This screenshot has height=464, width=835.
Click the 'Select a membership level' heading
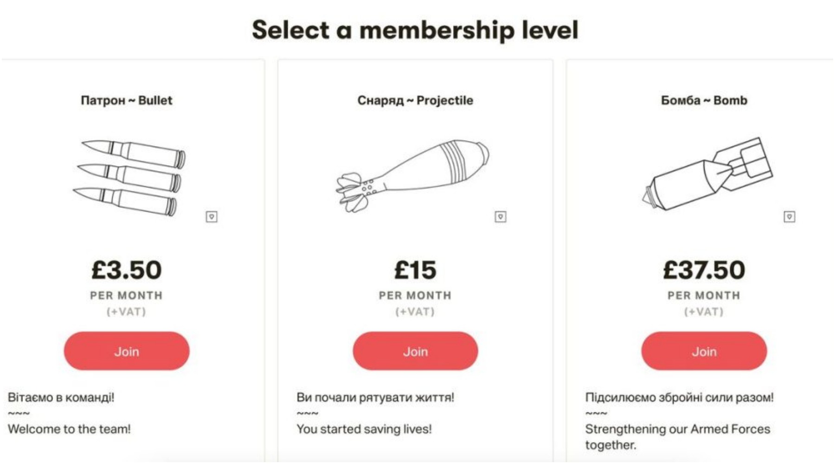[x=415, y=30]
